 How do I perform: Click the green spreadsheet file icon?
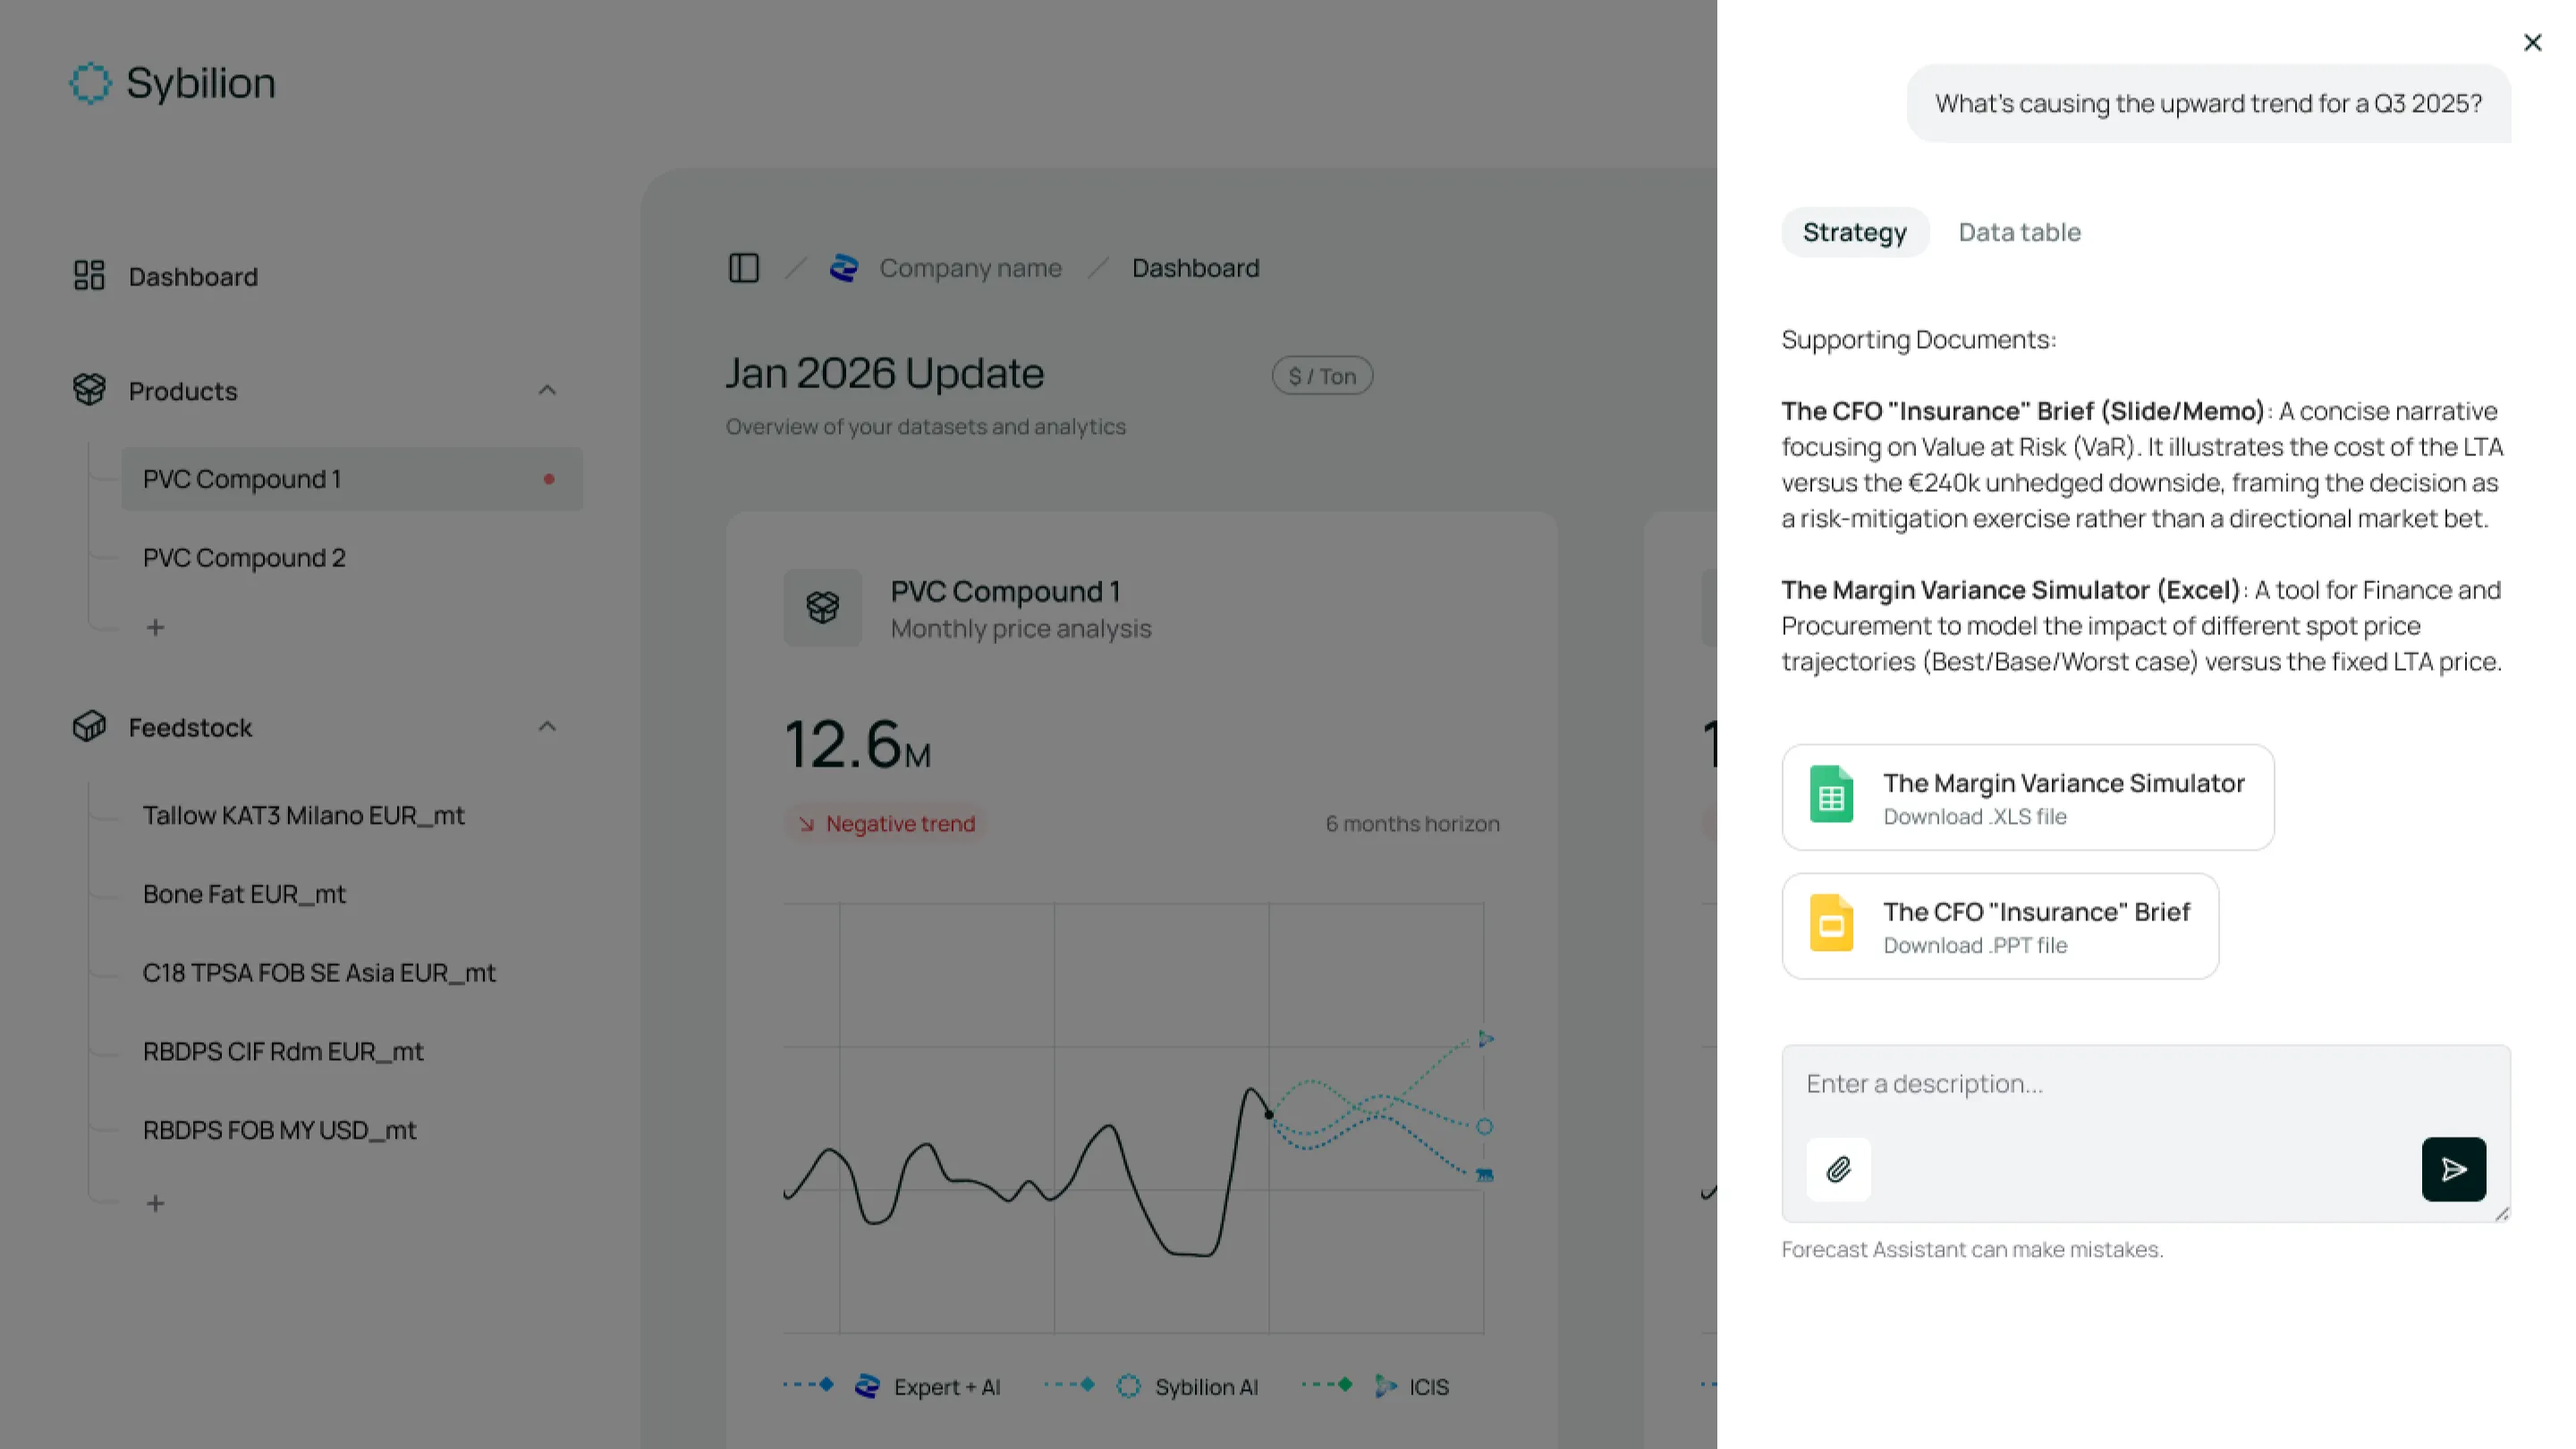click(x=1831, y=796)
